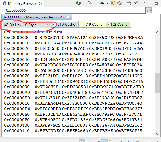Click the green memory chip fill icon

[102, 3]
